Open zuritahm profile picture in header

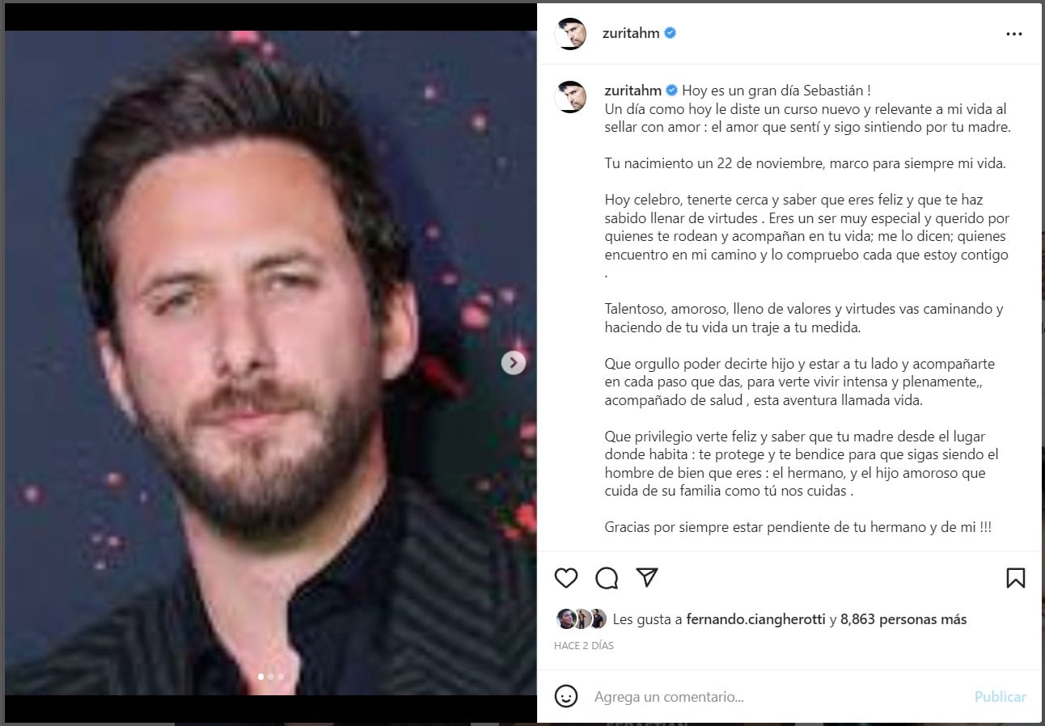pyautogui.click(x=570, y=33)
